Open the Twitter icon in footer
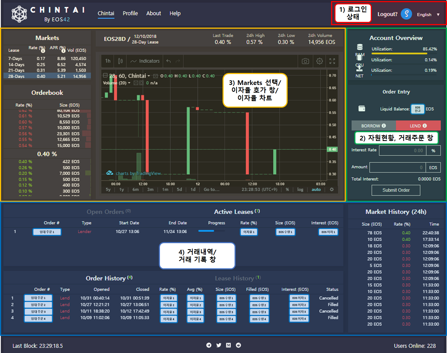 pos(219,345)
